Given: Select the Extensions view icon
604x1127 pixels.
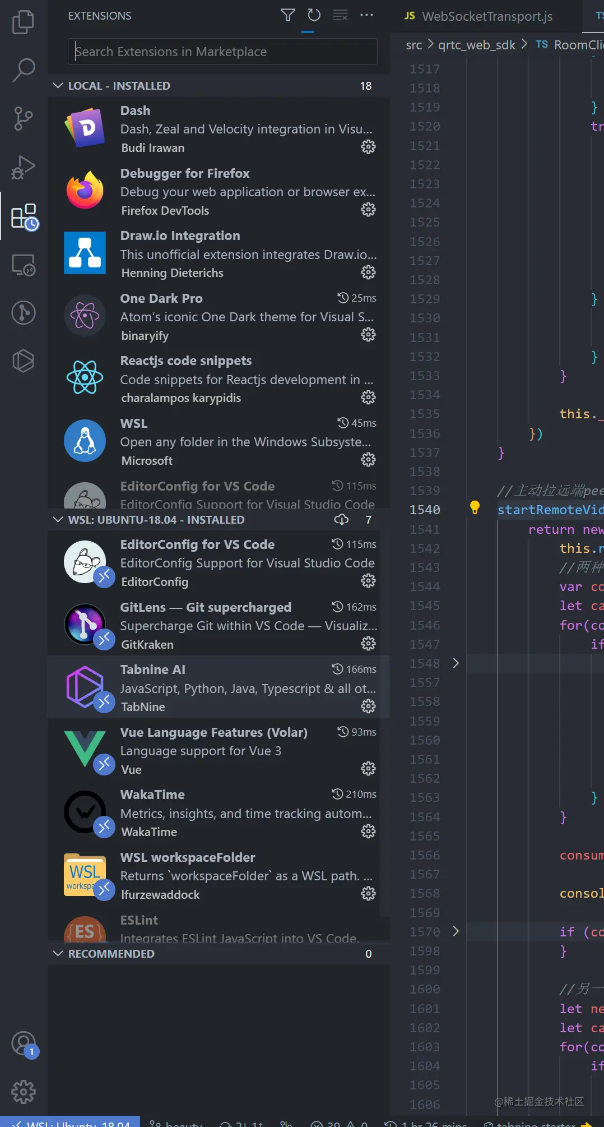Looking at the screenshot, I should [24, 216].
